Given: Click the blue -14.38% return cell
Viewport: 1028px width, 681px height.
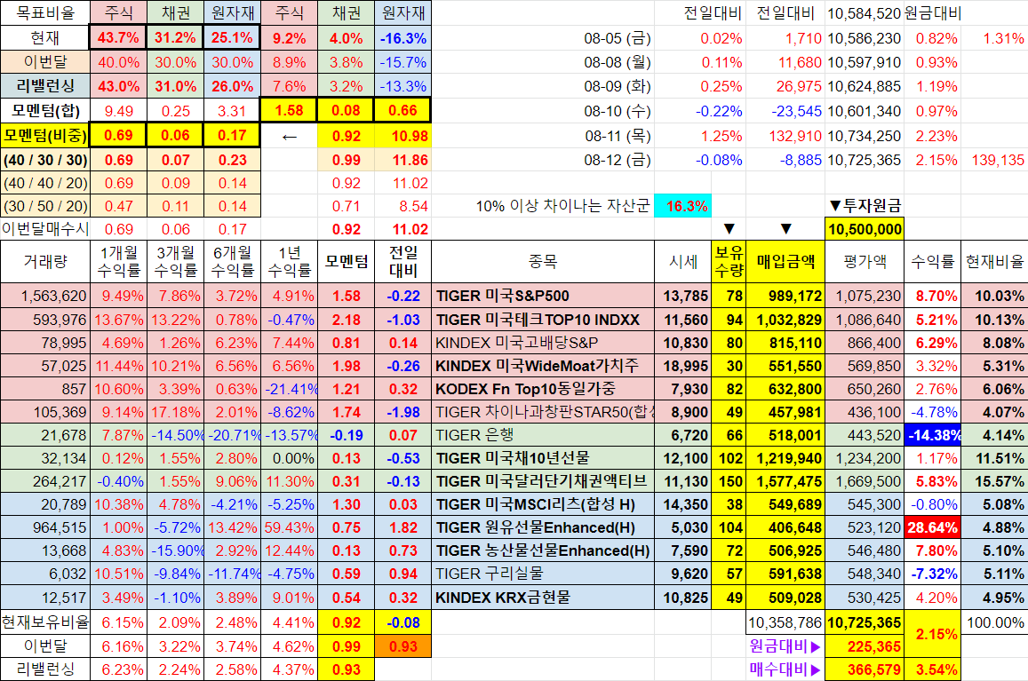Looking at the screenshot, I should tap(932, 434).
